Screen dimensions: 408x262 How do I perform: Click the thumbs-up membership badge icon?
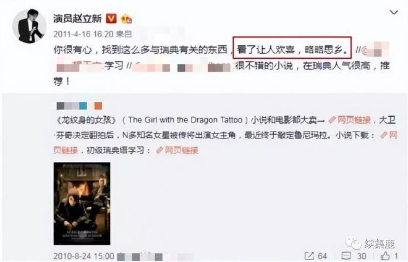point(126,19)
